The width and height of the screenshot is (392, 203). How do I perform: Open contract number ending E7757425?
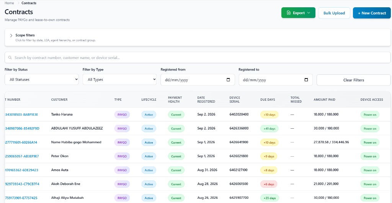(x=21, y=198)
